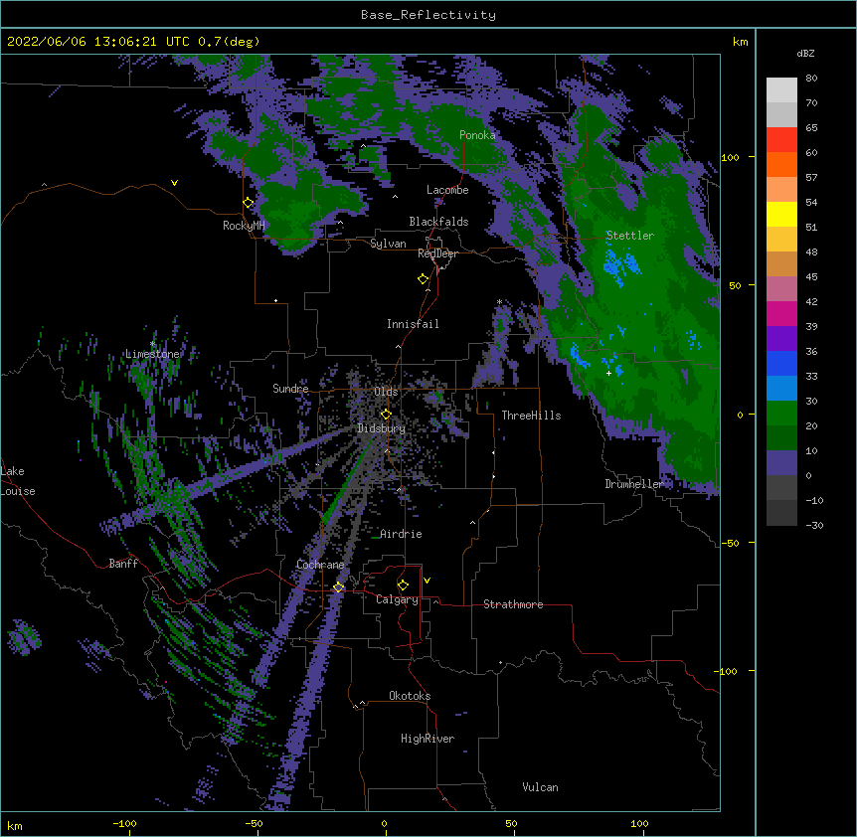Click the ThreeHills label

pos(531,416)
